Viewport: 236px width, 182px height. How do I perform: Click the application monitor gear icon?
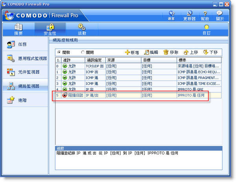[11, 58]
